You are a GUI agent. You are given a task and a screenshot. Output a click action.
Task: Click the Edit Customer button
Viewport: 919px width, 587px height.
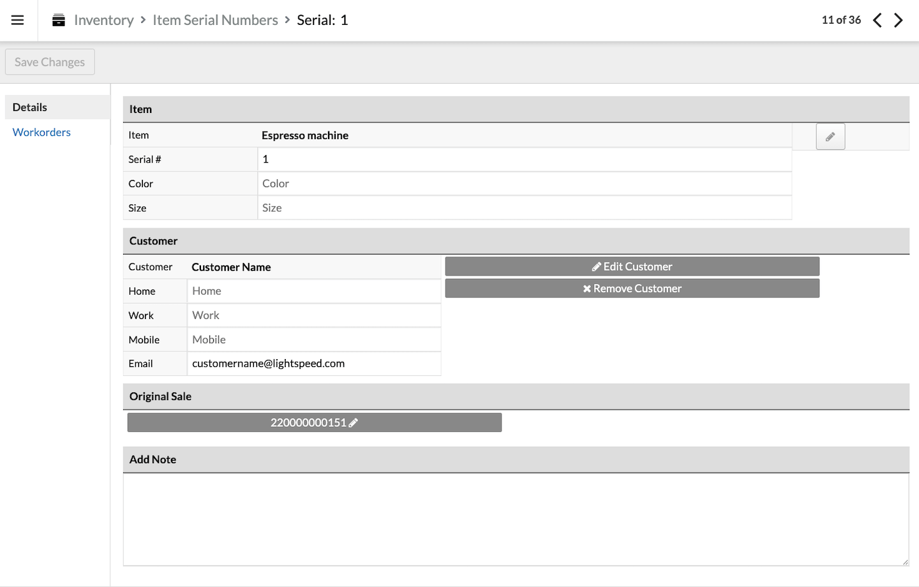point(632,267)
